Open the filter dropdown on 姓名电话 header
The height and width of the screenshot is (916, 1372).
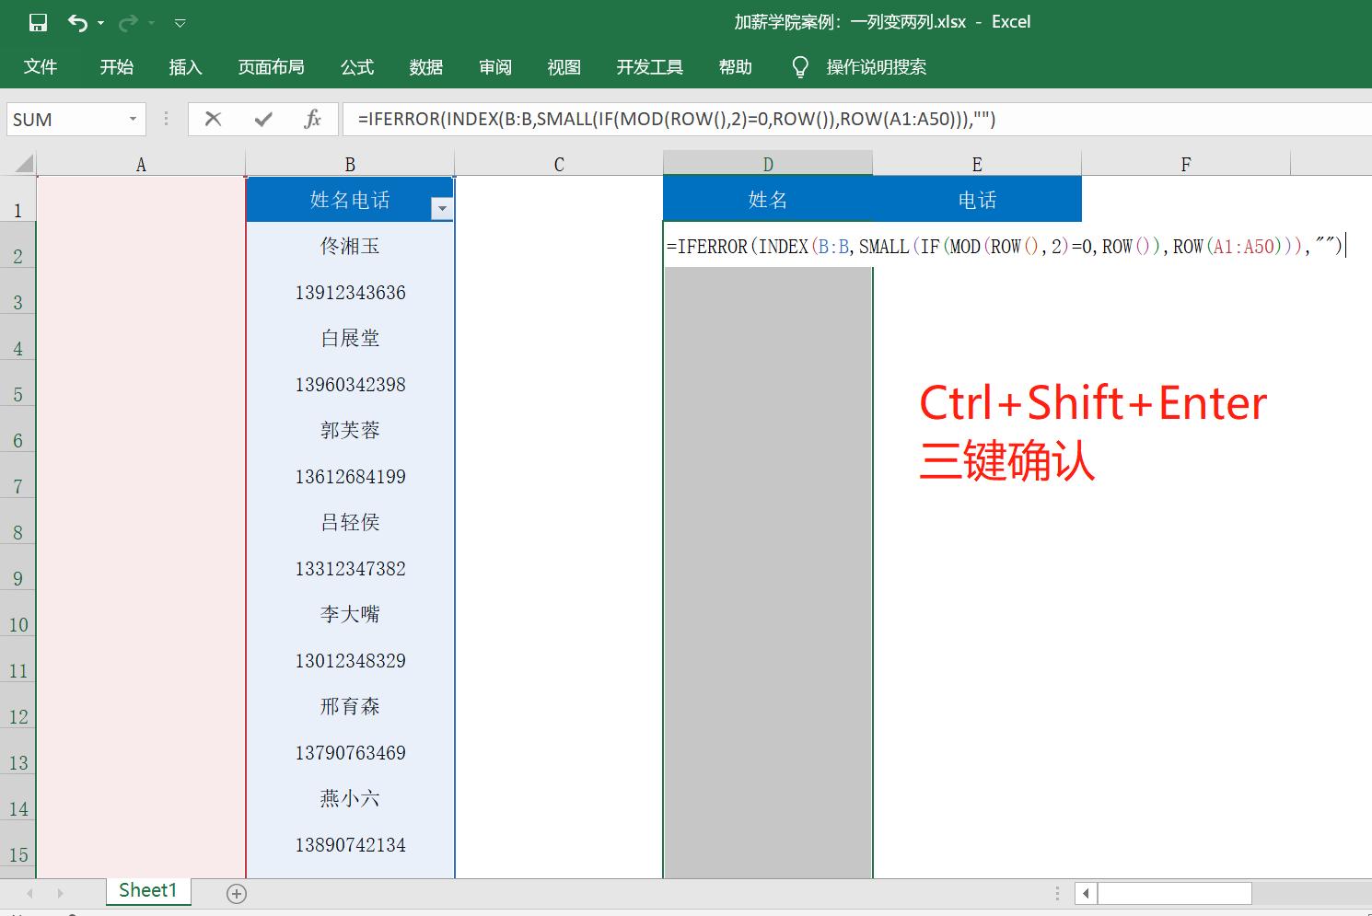pyautogui.click(x=443, y=210)
